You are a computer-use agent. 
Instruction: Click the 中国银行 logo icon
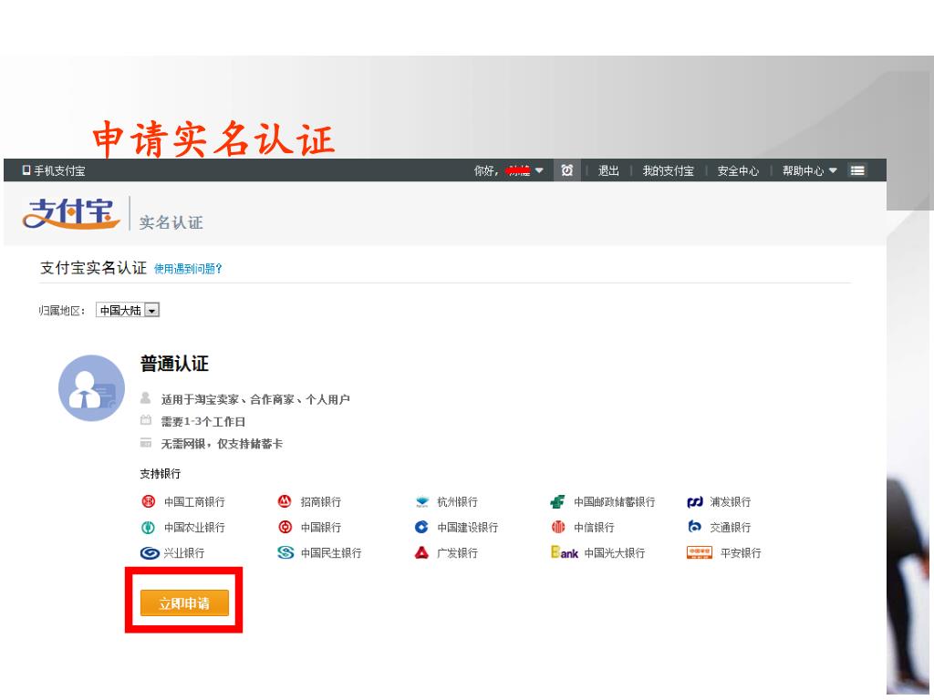(285, 527)
